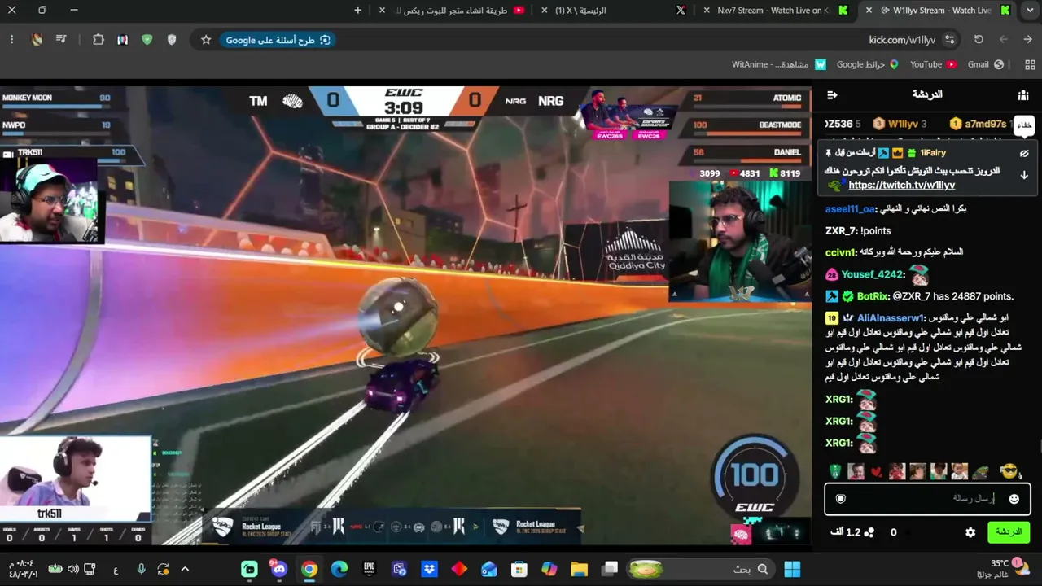The image size is (1042, 586).
Task: Select the sunglasses emoji quick emote
Action: [x=1009, y=471]
